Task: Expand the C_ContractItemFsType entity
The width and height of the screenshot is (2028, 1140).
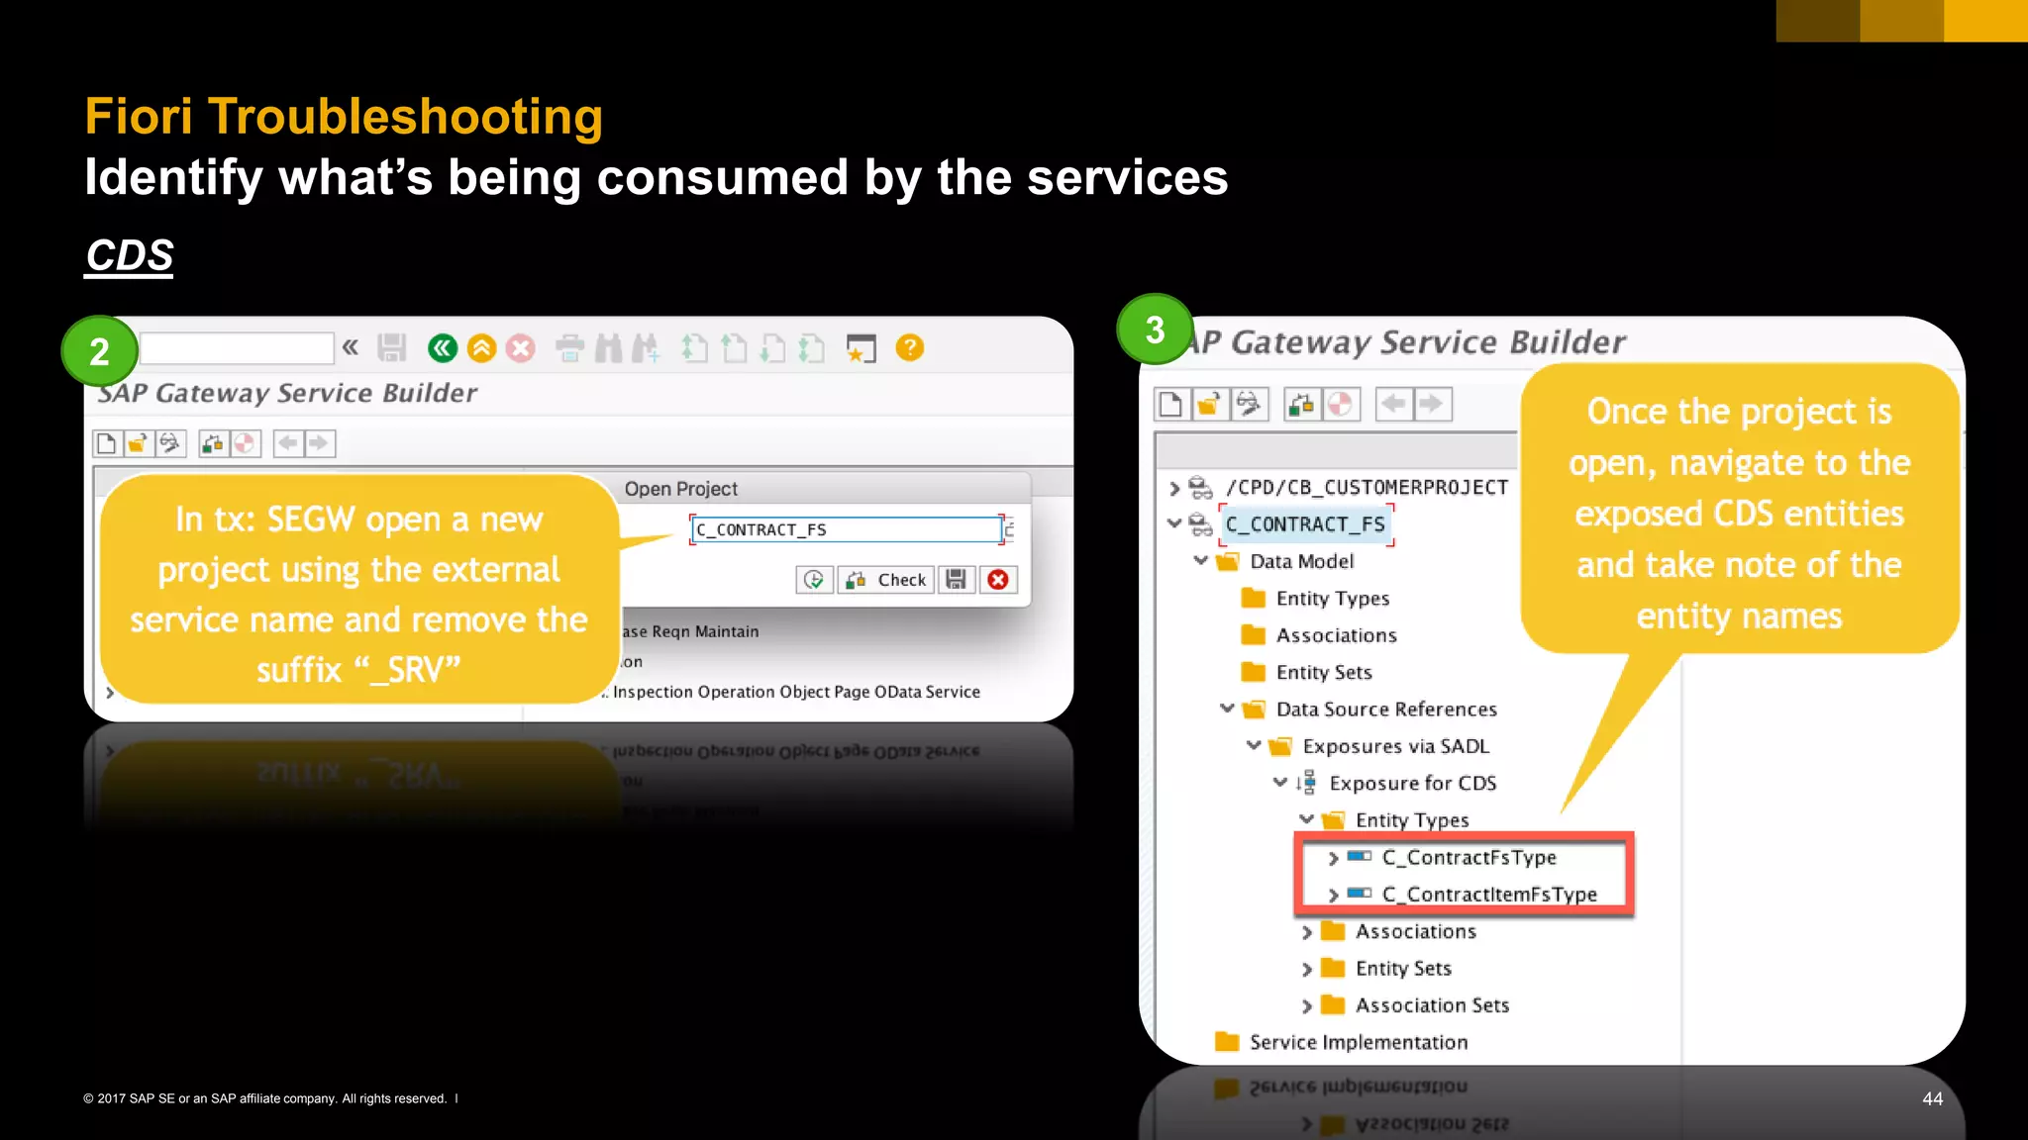Action: pyautogui.click(x=1333, y=895)
